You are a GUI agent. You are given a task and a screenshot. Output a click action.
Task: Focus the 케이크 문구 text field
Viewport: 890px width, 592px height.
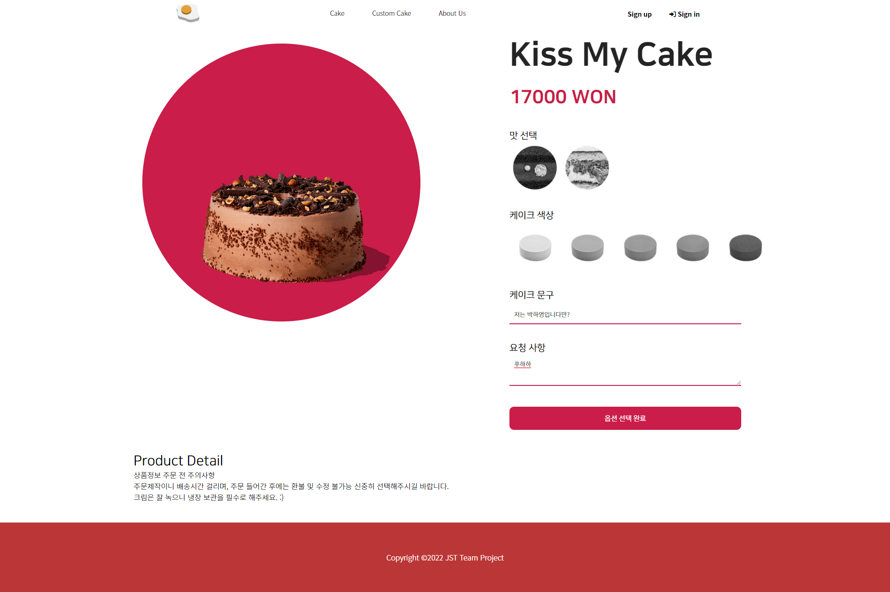pos(625,315)
